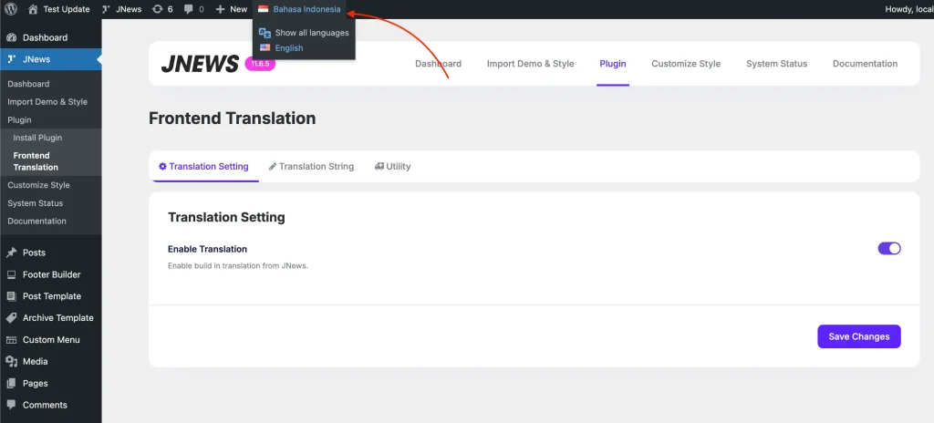Click the Footer Builder icon in sidebar

point(11,274)
